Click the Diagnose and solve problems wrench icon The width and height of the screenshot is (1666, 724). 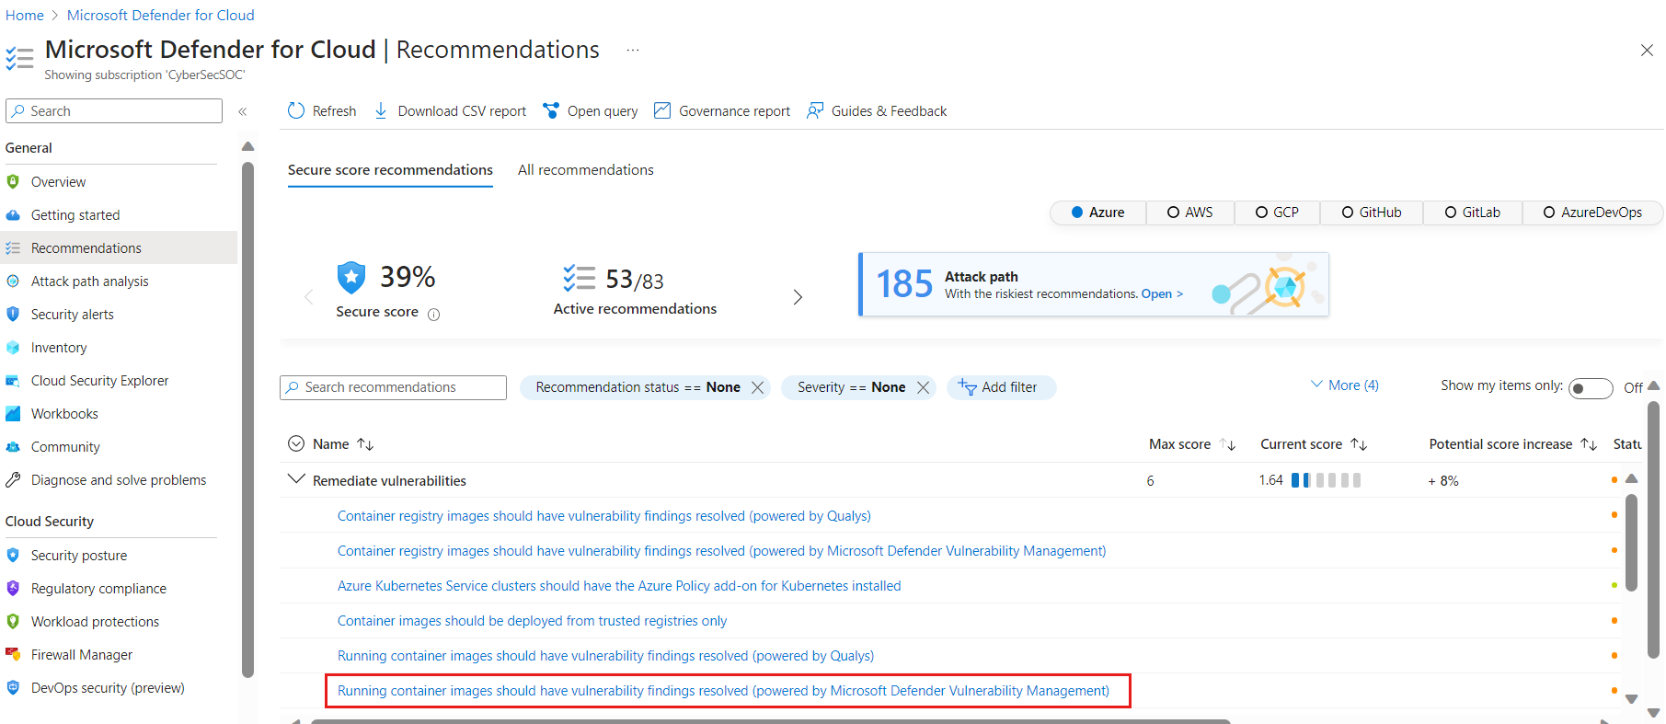[13, 479]
